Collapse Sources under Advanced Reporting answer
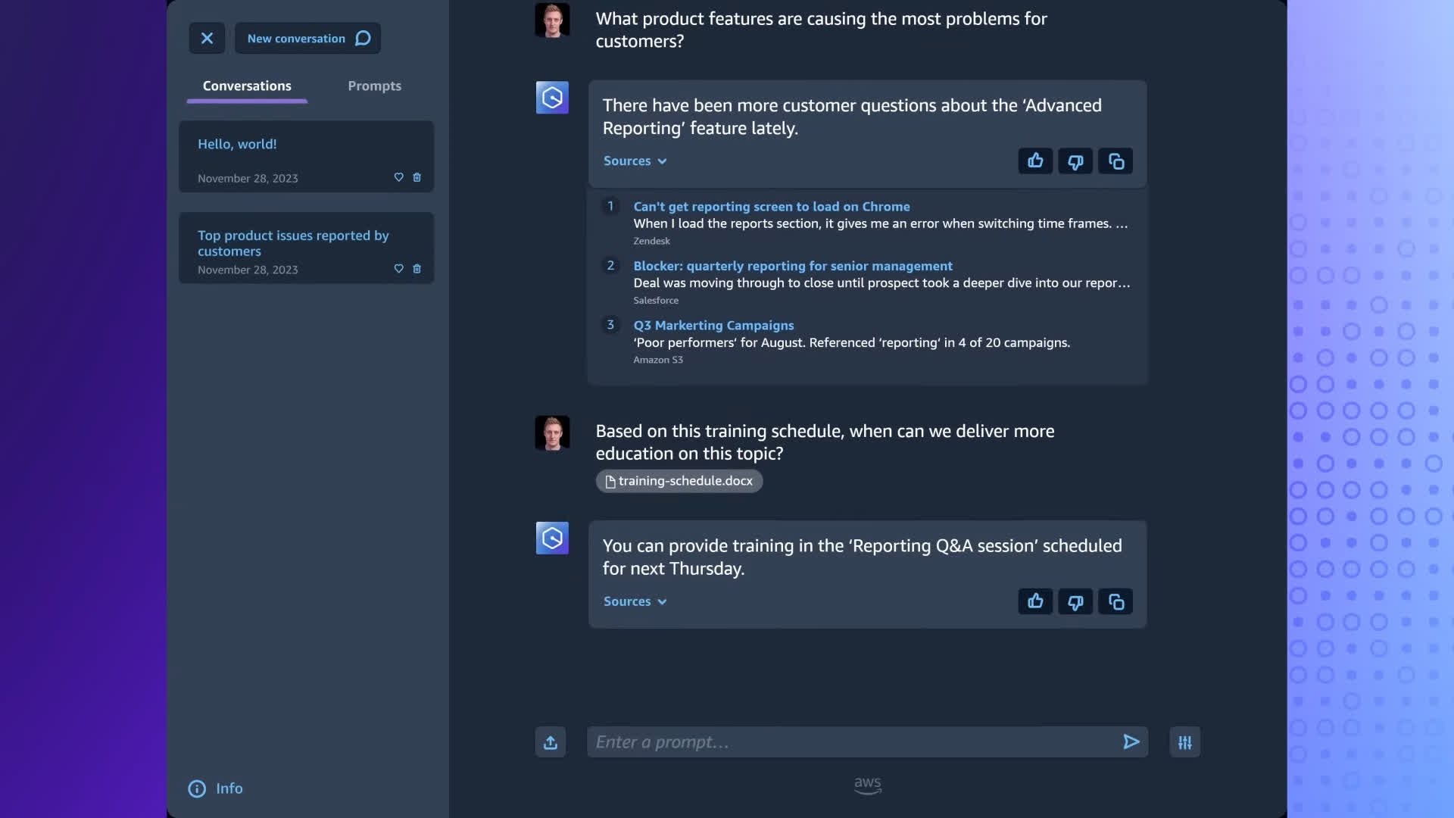 [635, 161]
